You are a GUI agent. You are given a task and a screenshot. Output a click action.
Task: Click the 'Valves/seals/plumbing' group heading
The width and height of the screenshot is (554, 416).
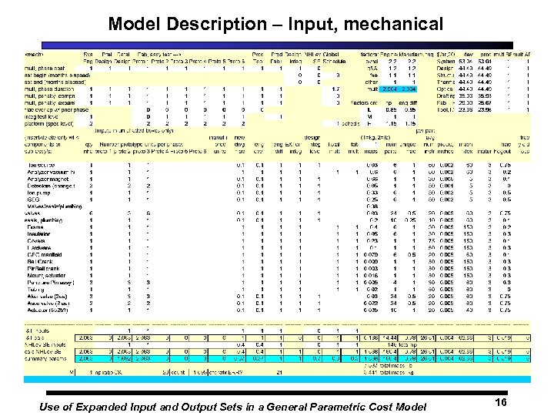55,206
